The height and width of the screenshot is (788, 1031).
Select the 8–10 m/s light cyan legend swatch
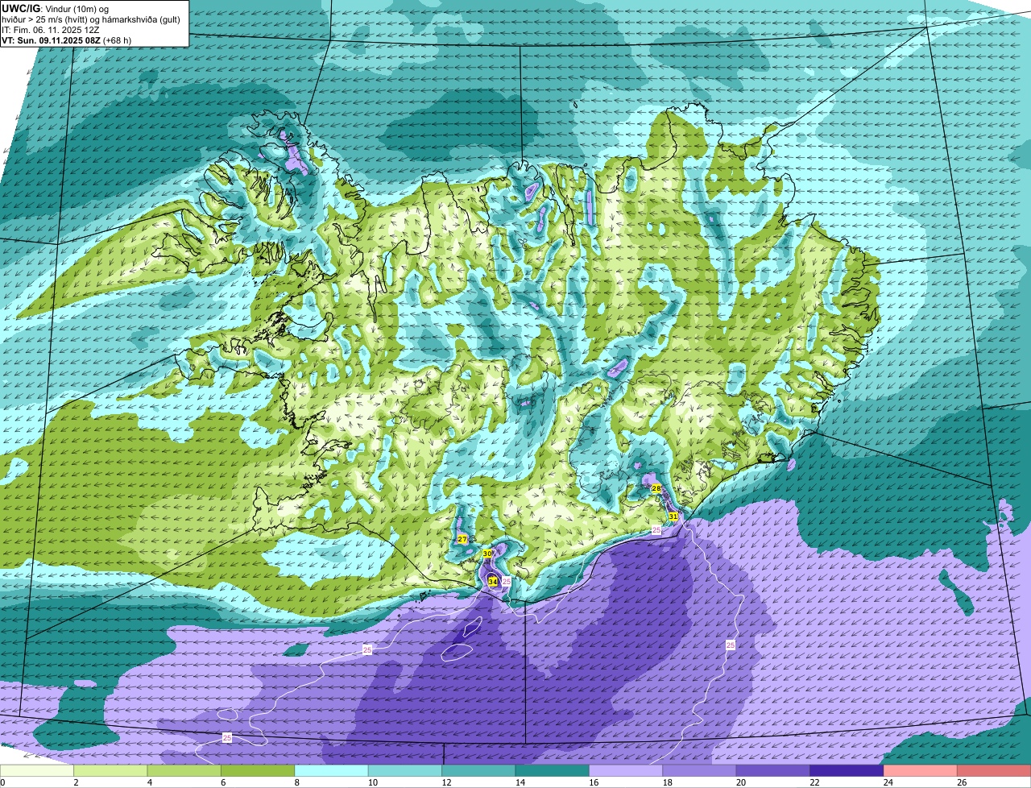coord(331,771)
